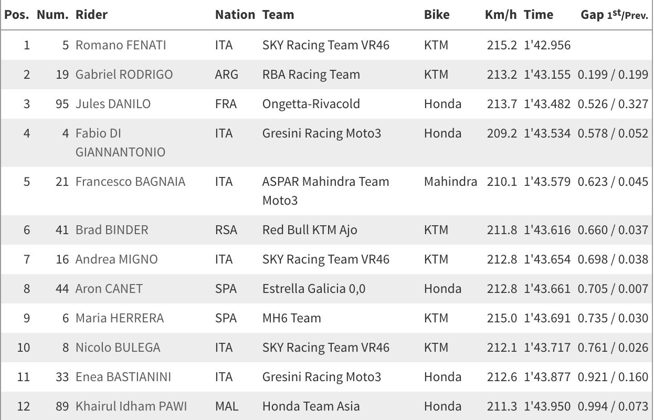The width and height of the screenshot is (654, 420).
Task: Click Red Bull KTM Ajo team cell
Action: 310,230
